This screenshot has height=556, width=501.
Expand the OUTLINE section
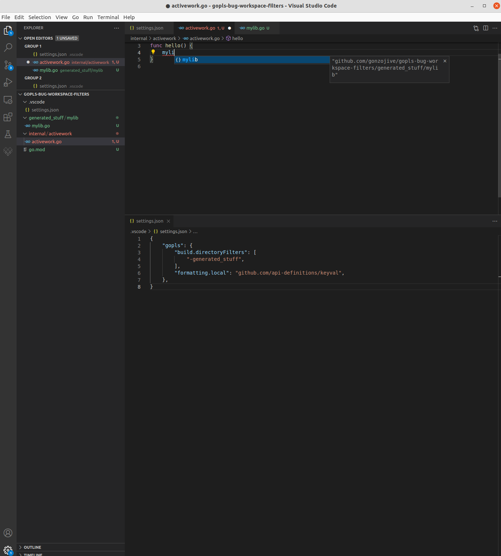pyautogui.click(x=21, y=547)
